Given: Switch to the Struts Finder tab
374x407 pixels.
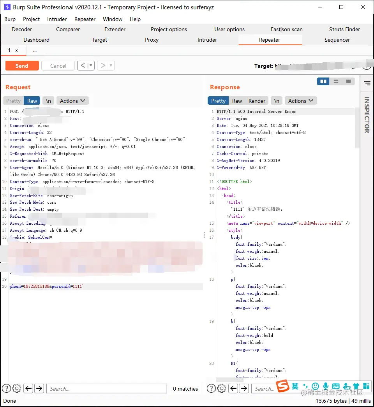Looking at the screenshot, I should pyautogui.click(x=344, y=29).
